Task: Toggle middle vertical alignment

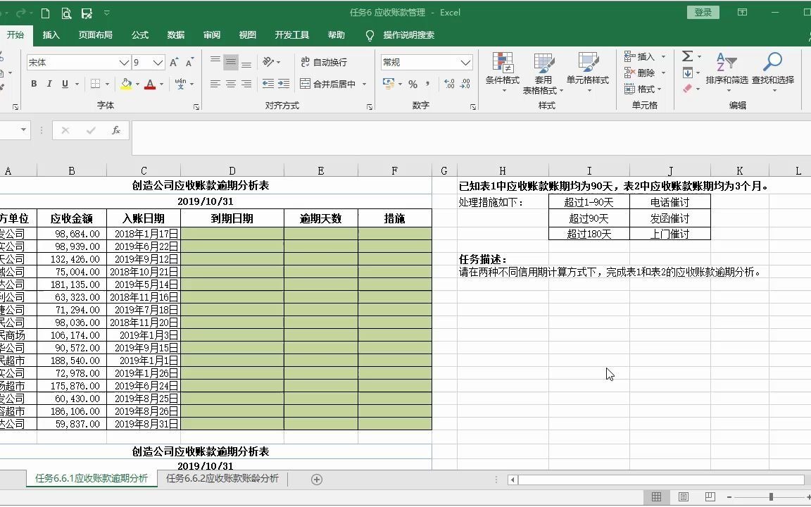Action: [x=231, y=63]
